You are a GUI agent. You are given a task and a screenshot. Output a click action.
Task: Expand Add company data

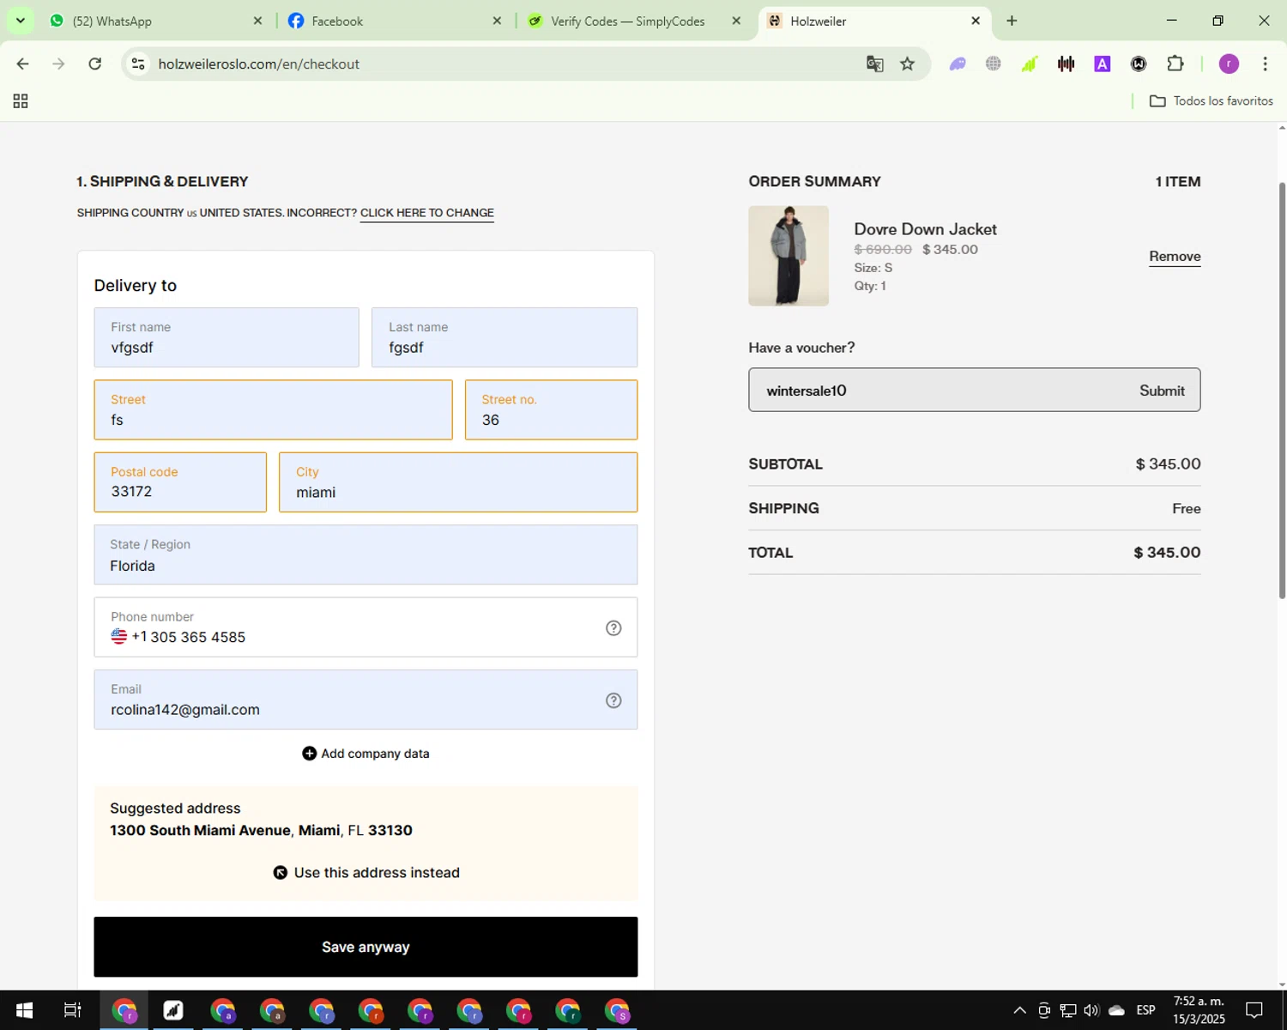tap(366, 754)
